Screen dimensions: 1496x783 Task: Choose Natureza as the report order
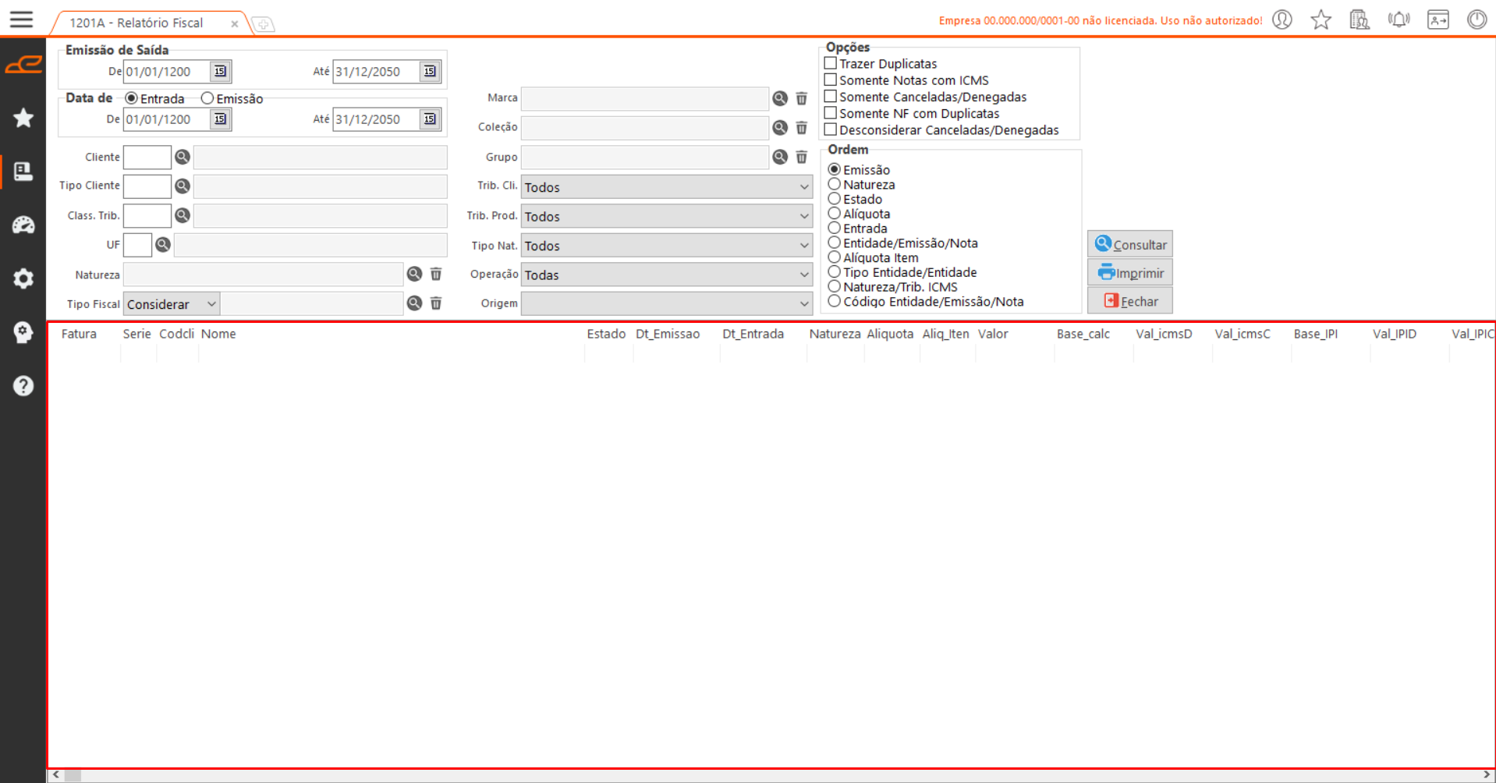pyautogui.click(x=835, y=185)
